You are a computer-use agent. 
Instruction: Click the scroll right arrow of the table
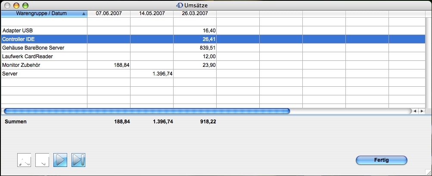coord(421,111)
